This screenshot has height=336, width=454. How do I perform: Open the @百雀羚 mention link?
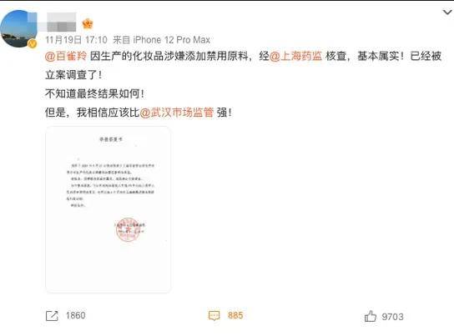pos(66,56)
